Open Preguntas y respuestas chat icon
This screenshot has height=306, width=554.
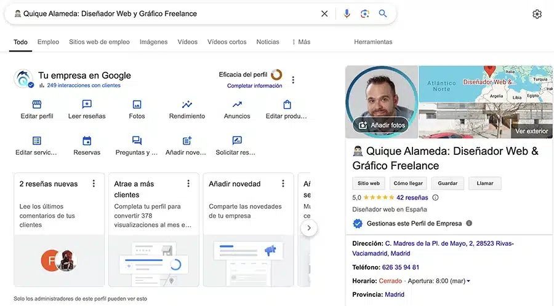tap(137, 141)
